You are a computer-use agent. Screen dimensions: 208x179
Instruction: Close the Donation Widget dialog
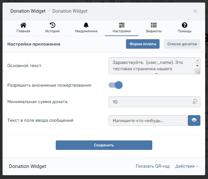tap(195, 11)
